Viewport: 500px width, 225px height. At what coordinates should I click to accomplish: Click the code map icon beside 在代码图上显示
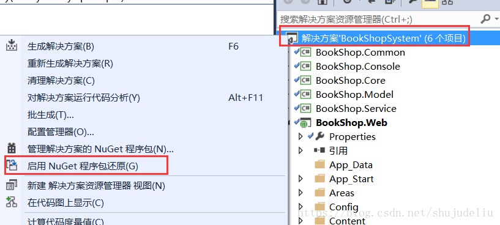(12, 202)
